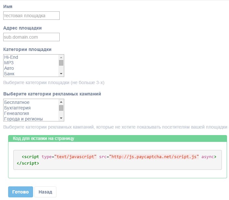Click up arrow of campaign categories scrollbar
This screenshot has height=200, width=229.
(x=61, y=102)
